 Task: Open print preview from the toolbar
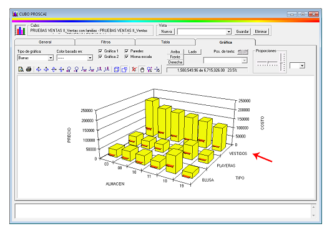[21, 69]
